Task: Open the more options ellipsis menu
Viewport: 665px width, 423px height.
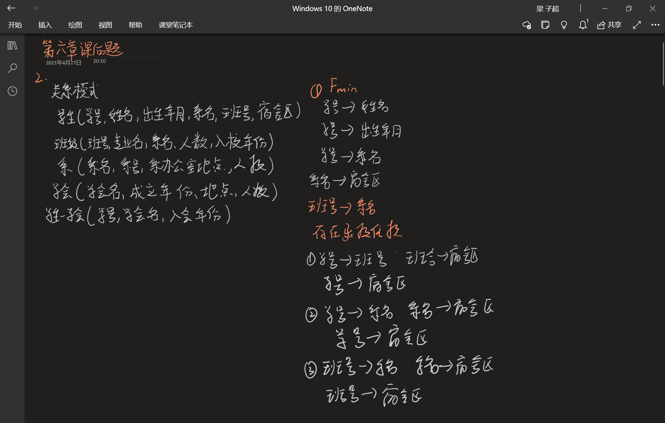Action: pos(655,25)
